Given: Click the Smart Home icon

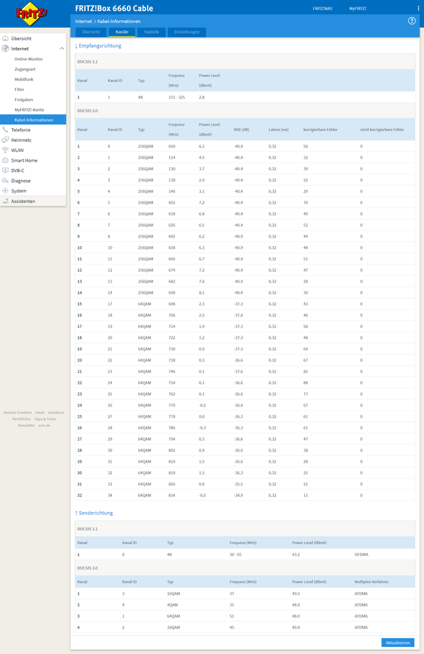Looking at the screenshot, I should coord(5,160).
